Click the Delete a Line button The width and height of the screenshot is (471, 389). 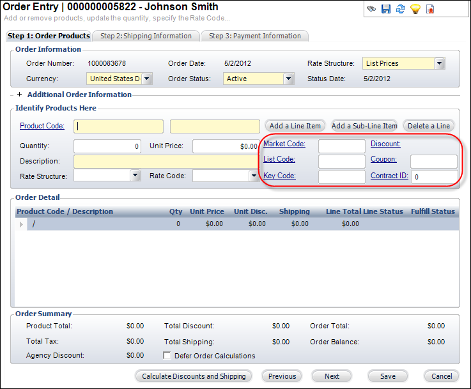[429, 126]
